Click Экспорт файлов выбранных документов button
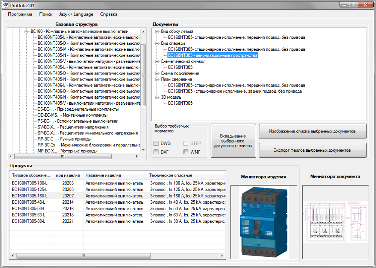This screenshot has width=376, height=268. tap(312, 150)
